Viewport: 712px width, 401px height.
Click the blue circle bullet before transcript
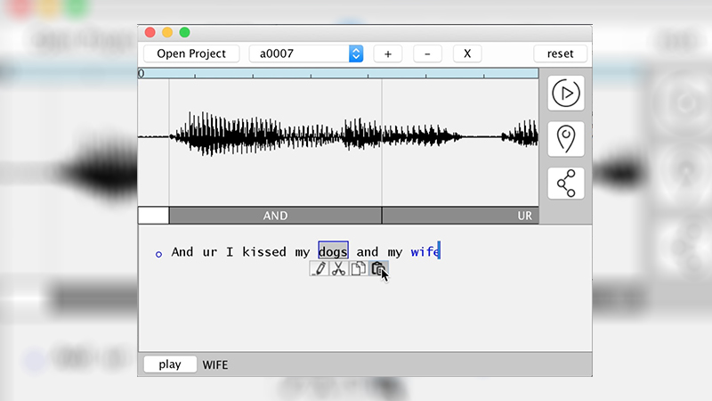pos(158,254)
